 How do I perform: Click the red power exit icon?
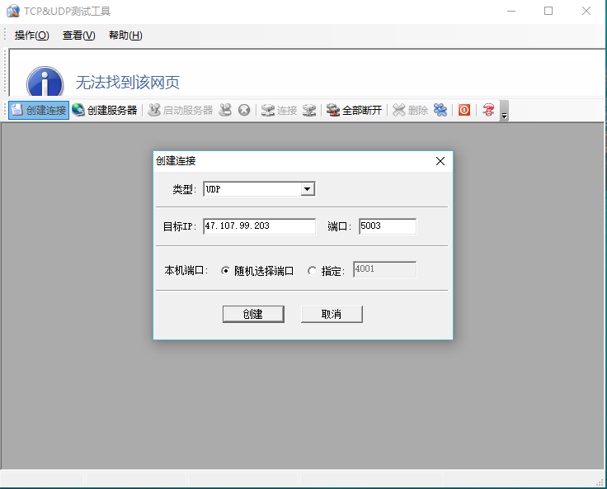point(464,110)
